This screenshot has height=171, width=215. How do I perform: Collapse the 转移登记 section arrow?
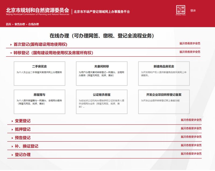(11, 53)
